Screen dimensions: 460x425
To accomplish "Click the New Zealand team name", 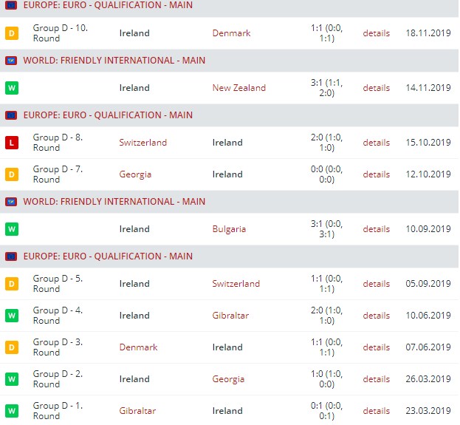I will tap(238, 88).
